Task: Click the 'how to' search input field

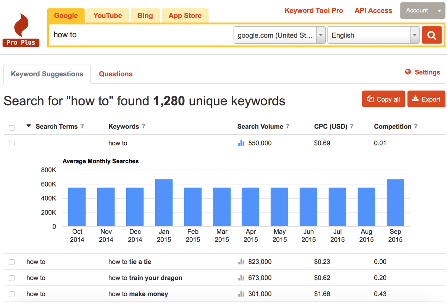Action: (141, 35)
